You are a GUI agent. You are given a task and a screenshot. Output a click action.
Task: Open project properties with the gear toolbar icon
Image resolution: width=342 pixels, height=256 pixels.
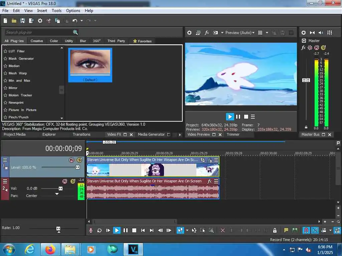tap(40, 21)
